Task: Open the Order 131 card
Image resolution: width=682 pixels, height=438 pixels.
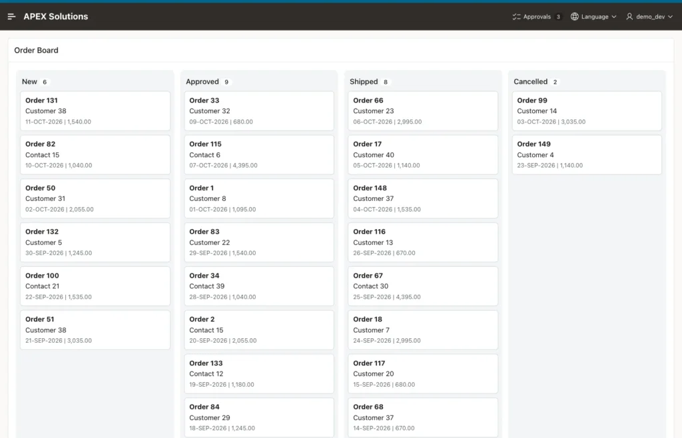Action: (95, 110)
